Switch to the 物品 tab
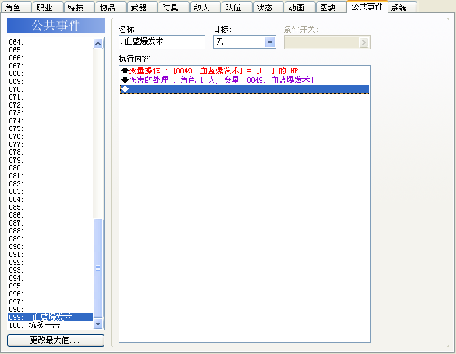456x354 pixels. [x=111, y=7]
